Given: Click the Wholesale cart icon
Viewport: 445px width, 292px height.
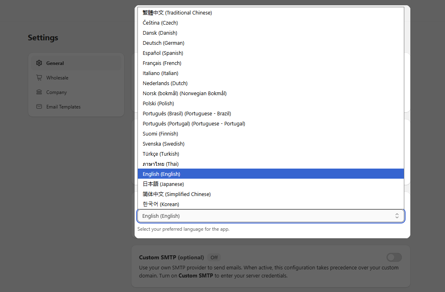Looking at the screenshot, I should 39,77.
